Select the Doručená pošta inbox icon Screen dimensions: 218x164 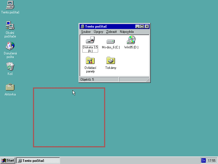(x=10, y=46)
